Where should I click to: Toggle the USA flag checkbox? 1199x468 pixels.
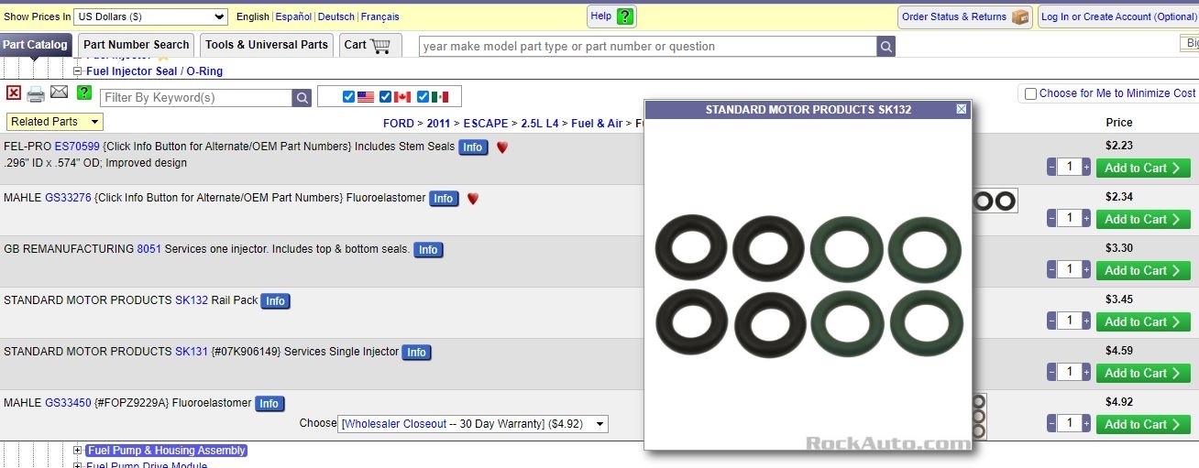pos(348,97)
